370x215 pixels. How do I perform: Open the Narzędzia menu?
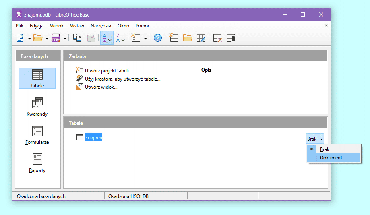101,26
